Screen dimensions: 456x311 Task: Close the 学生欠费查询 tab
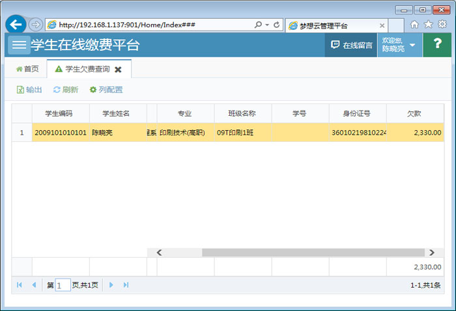click(x=118, y=69)
